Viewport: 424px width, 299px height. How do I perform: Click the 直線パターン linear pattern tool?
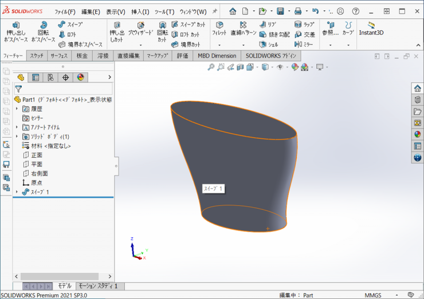point(244,29)
